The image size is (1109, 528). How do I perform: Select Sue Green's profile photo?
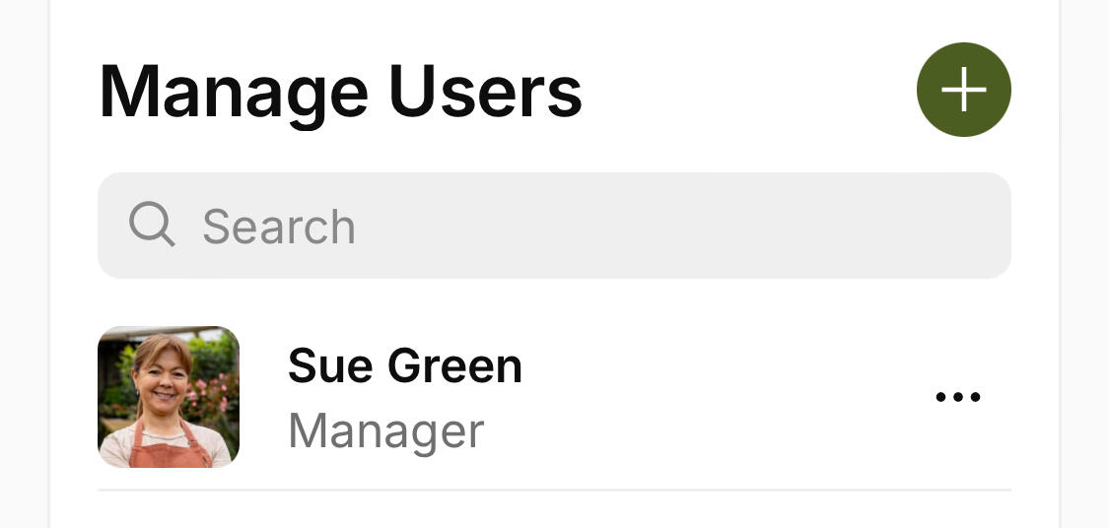click(x=169, y=396)
